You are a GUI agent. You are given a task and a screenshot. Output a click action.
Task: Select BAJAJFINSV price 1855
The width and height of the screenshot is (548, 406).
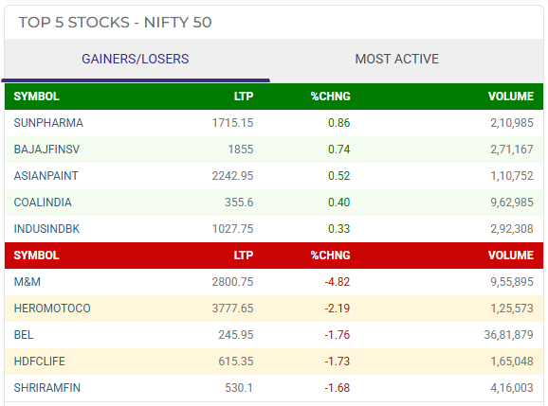coord(241,150)
